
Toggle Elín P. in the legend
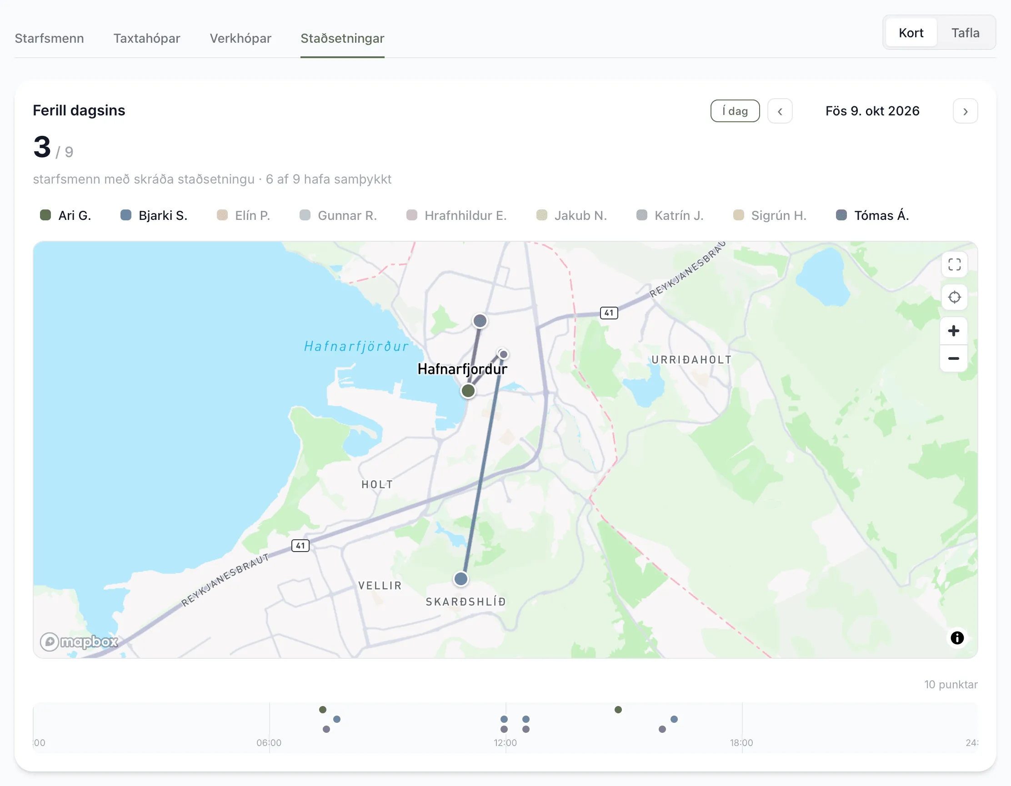(x=244, y=216)
